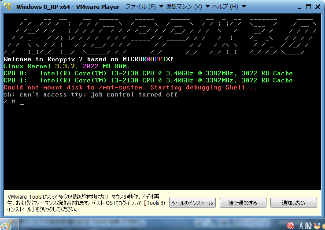Image resolution: width=325 pixels, height=230 pixels.
Task: Click the paint palette icon in taskbar
Action: [x=7, y=225]
